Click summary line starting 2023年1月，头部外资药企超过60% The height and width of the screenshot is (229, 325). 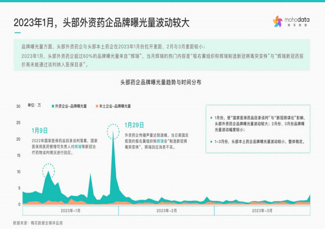162,60
